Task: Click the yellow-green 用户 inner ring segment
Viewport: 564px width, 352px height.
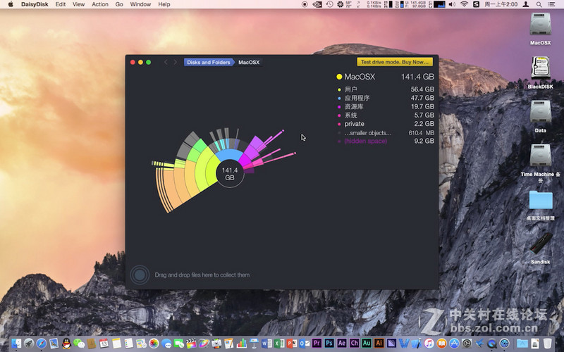Action: [209, 172]
